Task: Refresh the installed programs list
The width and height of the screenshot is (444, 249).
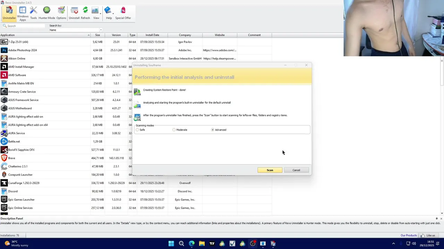Action: [x=85, y=13]
